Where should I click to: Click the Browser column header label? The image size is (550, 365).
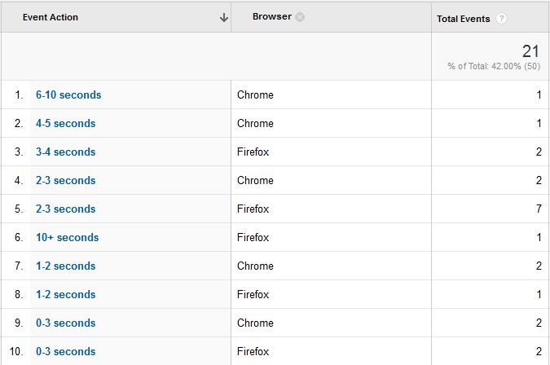click(272, 16)
